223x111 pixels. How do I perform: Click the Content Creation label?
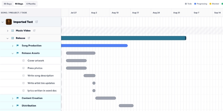32,98
